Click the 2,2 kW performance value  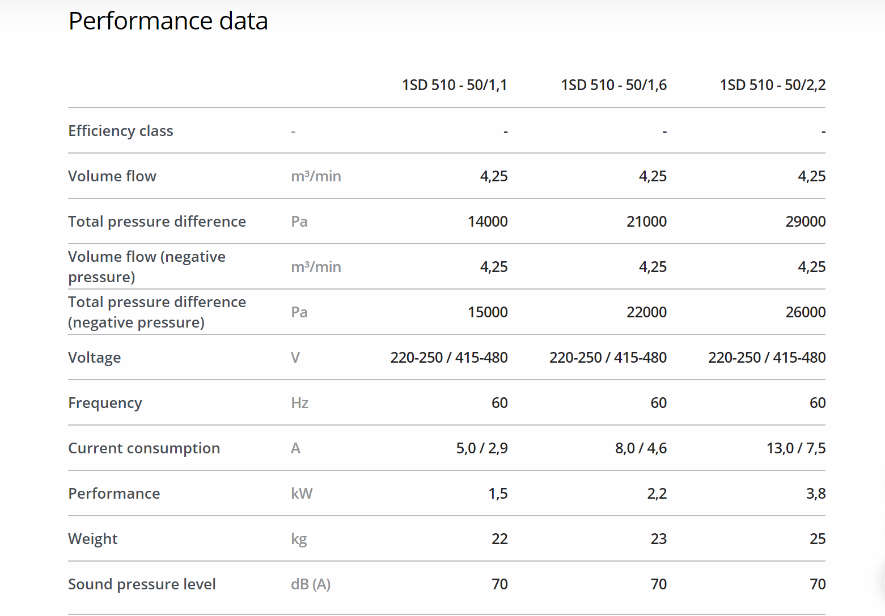click(657, 494)
